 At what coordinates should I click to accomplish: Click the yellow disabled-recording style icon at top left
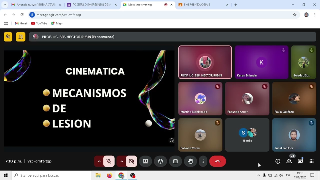coord(8,37)
